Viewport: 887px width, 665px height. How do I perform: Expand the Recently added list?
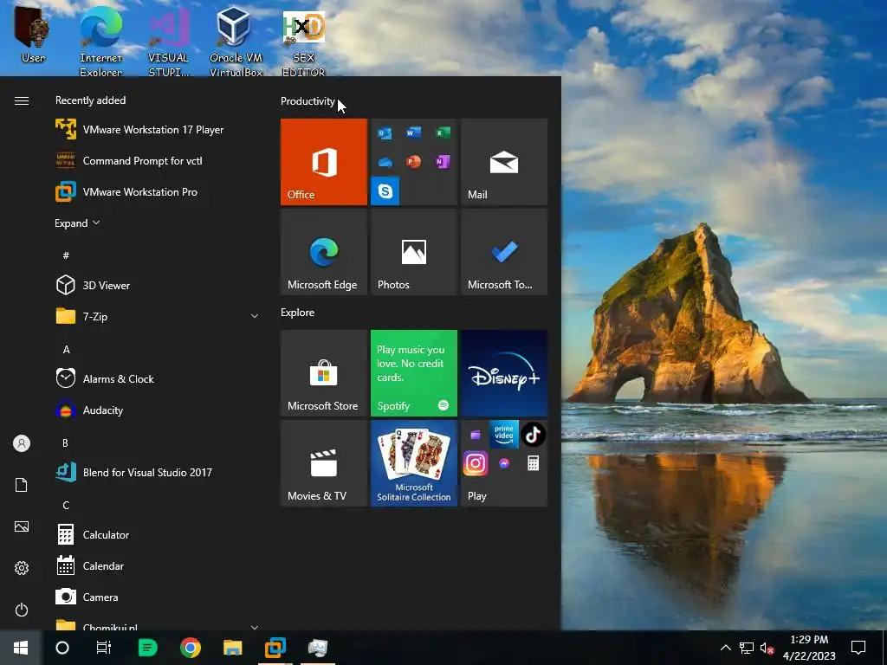point(77,223)
